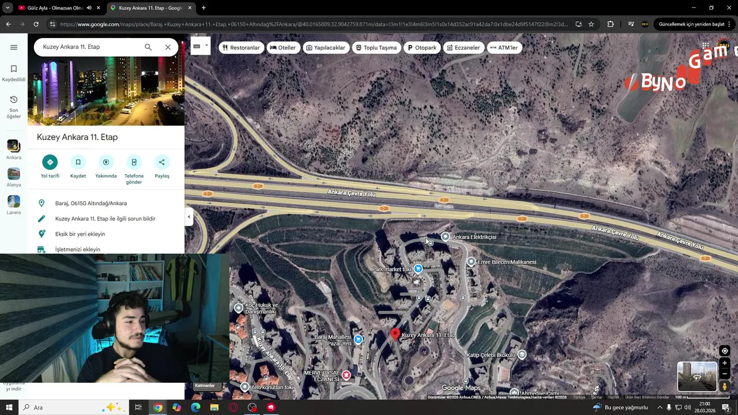
Task: Click Kuzey Ankara 11. Etap ile ilgili sorun bildir
Action: click(x=106, y=219)
